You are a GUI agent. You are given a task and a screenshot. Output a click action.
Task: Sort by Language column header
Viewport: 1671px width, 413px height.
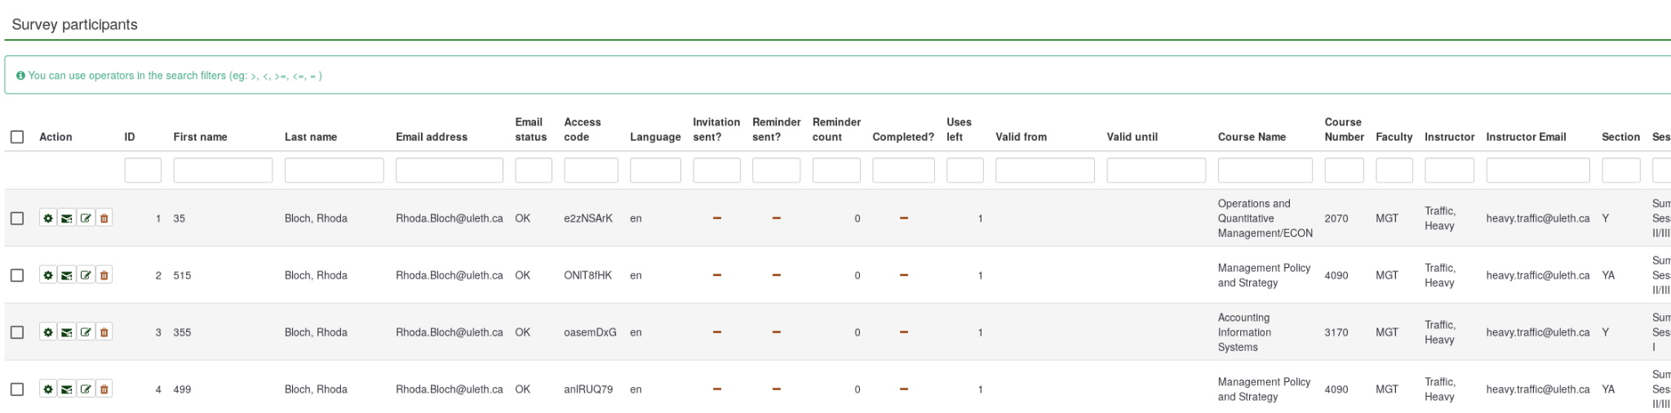655,137
